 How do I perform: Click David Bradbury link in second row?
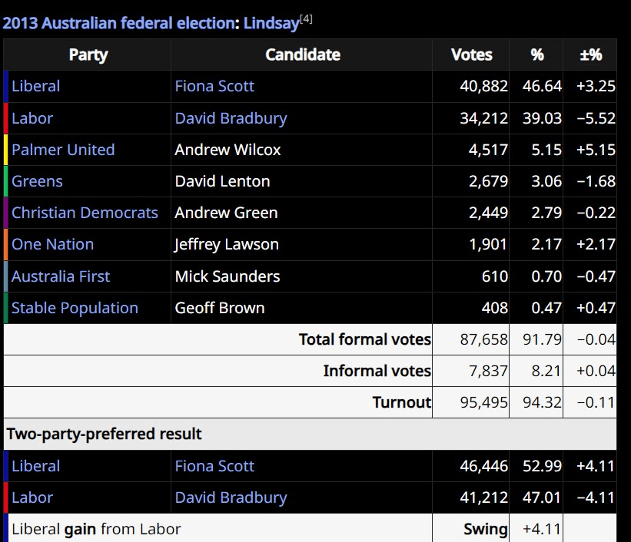[x=231, y=118]
